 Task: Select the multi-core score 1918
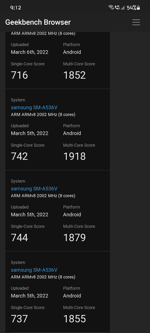click(x=74, y=156)
